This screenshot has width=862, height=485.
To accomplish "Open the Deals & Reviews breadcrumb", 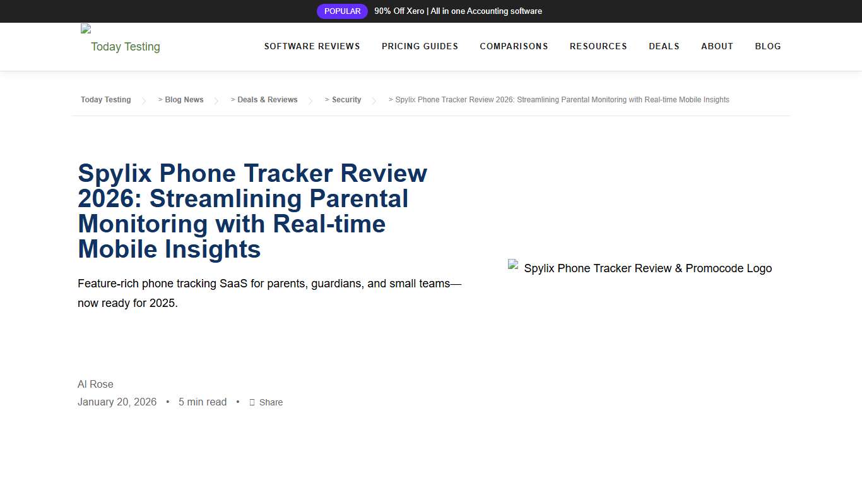I will [x=268, y=100].
